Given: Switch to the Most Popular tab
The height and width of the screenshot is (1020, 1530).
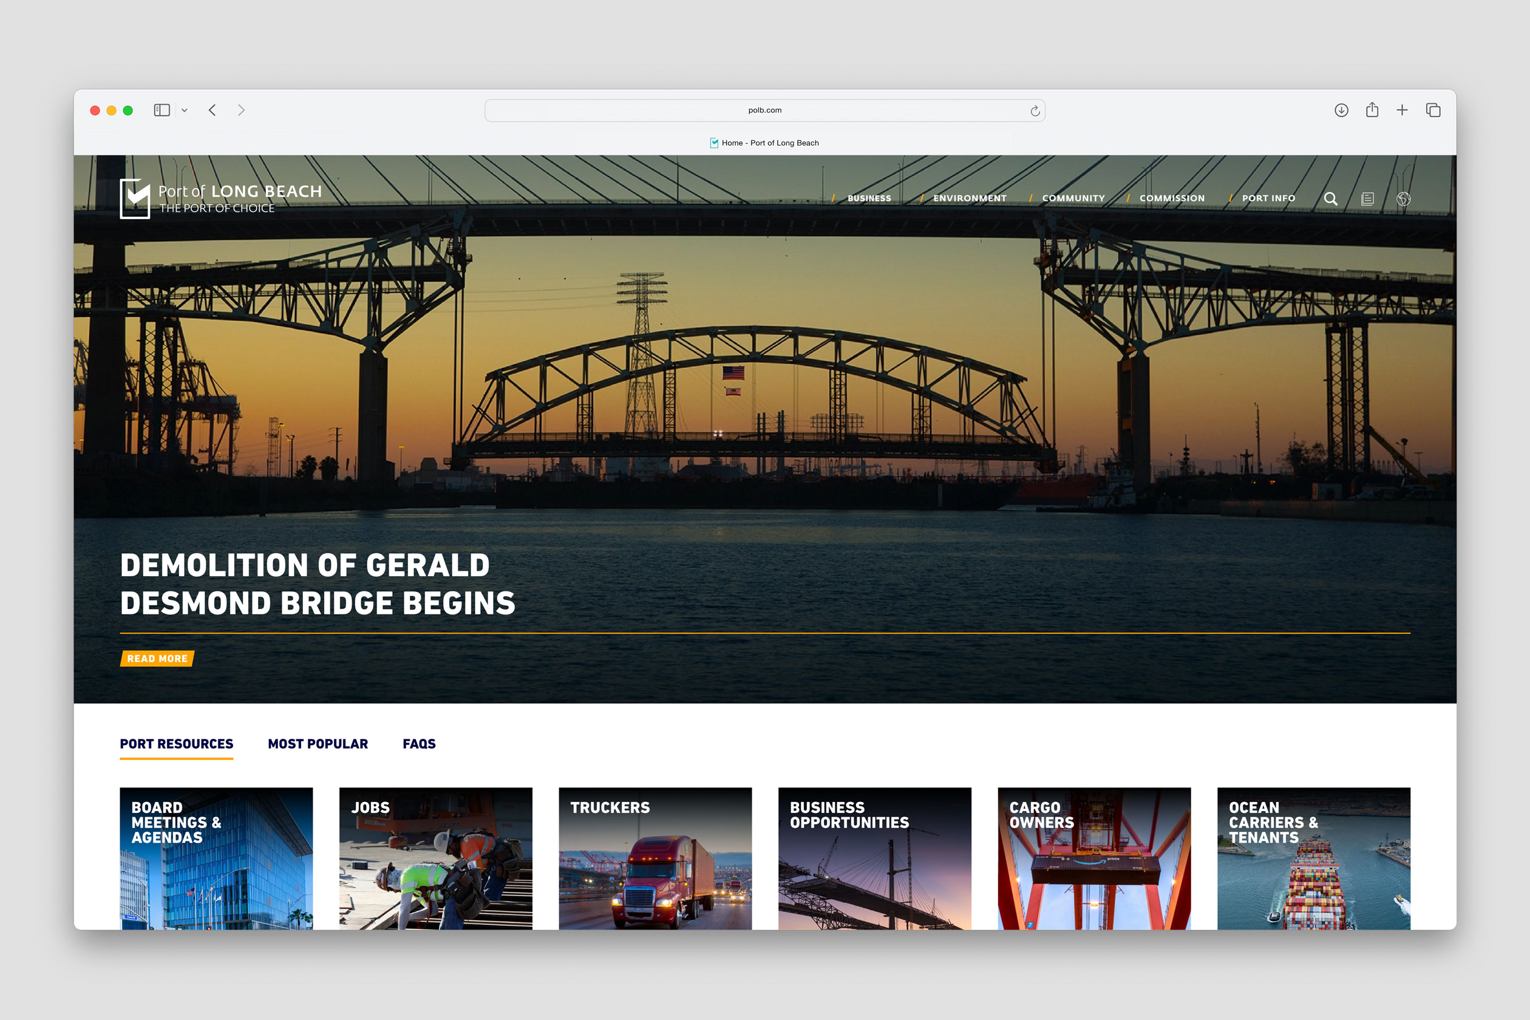Looking at the screenshot, I should 318,744.
